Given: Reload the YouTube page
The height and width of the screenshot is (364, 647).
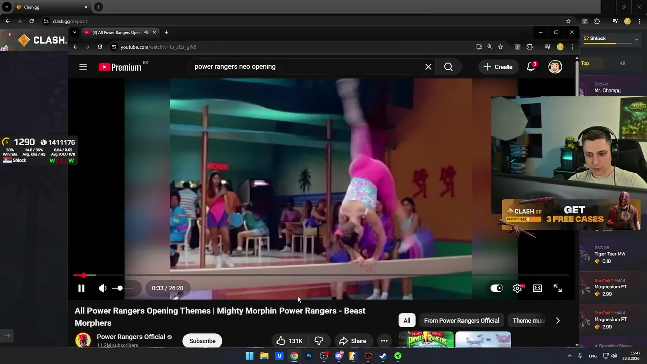Looking at the screenshot, I should pos(100,47).
